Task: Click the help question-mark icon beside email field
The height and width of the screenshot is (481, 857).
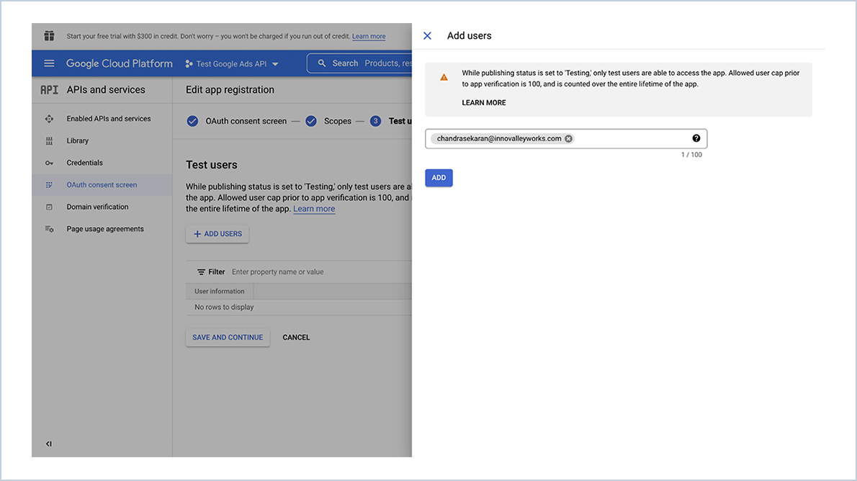Action: coord(696,138)
